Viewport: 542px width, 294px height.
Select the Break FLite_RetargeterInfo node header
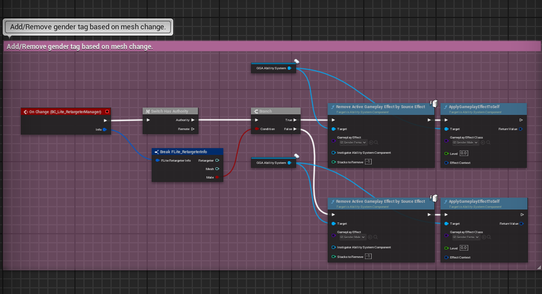click(187, 152)
